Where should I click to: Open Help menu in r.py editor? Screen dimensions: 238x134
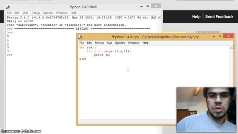[145, 43]
